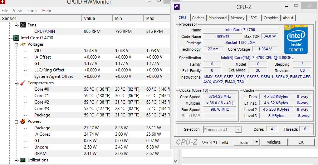318x165 pixels.
Task: Select the VID voltage row
Action: pos(102,51)
